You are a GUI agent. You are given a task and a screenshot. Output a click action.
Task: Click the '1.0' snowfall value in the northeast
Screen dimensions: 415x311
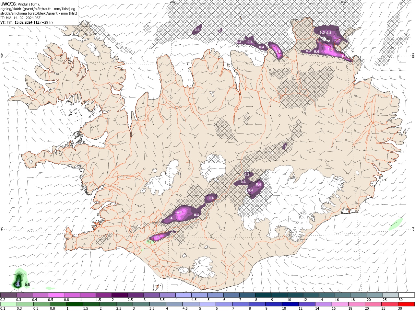pos(330,50)
